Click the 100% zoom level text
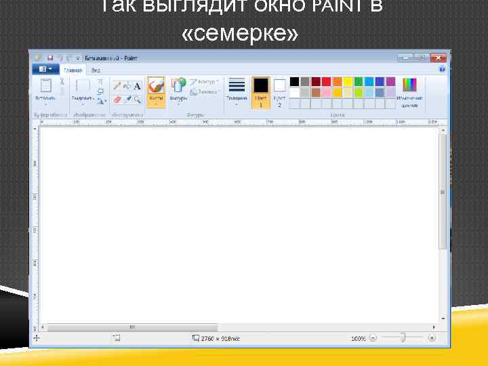 pyautogui.click(x=359, y=339)
